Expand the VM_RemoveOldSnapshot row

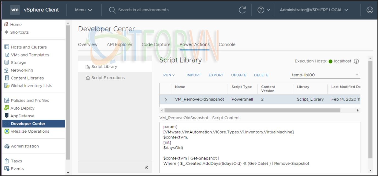[166, 100]
